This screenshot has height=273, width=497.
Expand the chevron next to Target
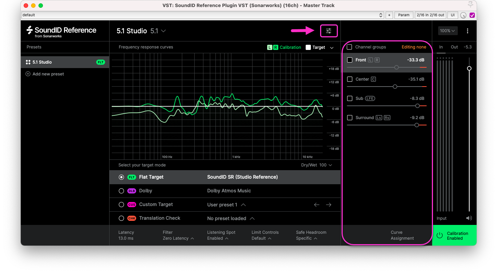332,47
